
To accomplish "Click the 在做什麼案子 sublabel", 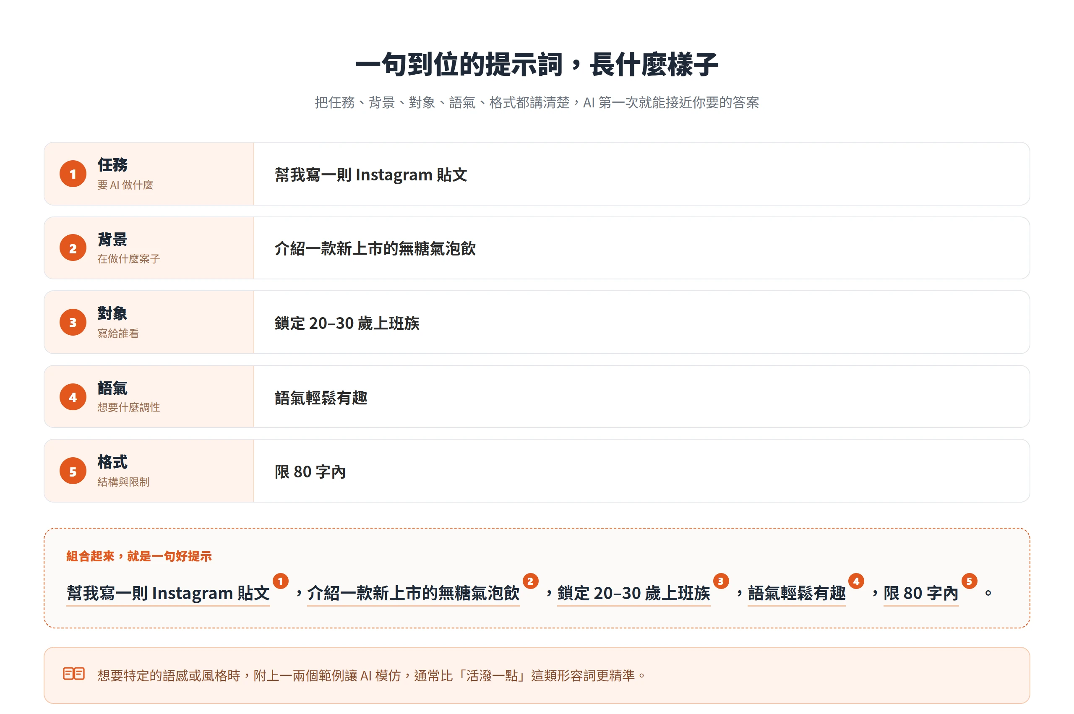I will pos(129,259).
